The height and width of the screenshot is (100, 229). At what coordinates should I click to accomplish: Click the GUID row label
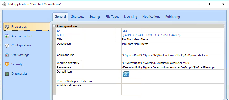(x=60, y=35)
